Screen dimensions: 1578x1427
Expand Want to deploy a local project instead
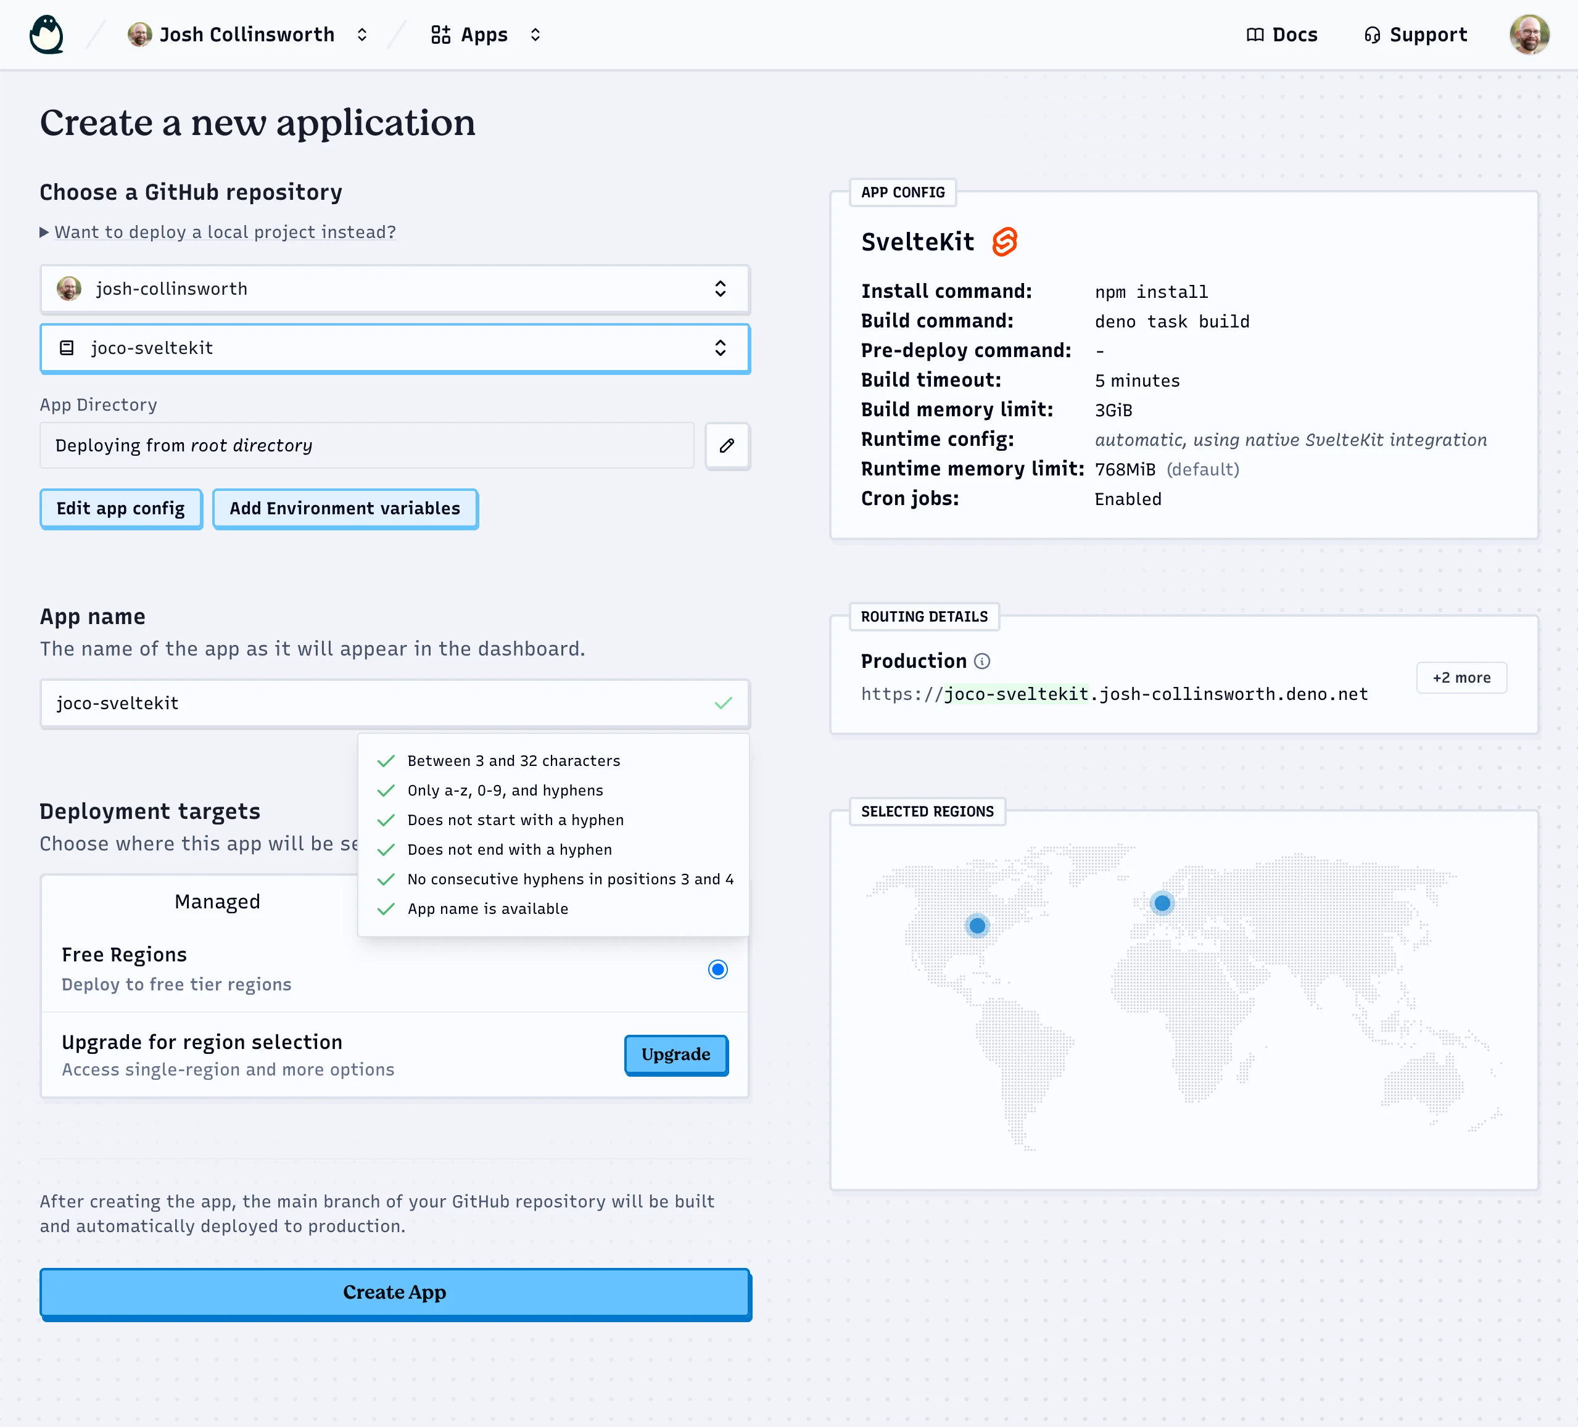coord(218,232)
